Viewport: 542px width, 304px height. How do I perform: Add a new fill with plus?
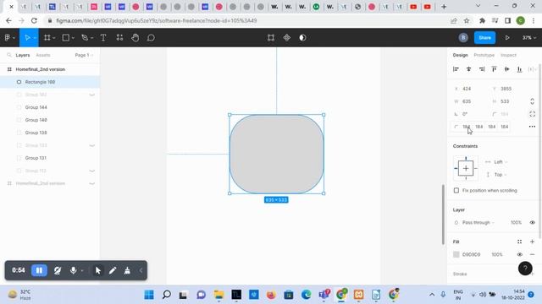tap(533, 242)
